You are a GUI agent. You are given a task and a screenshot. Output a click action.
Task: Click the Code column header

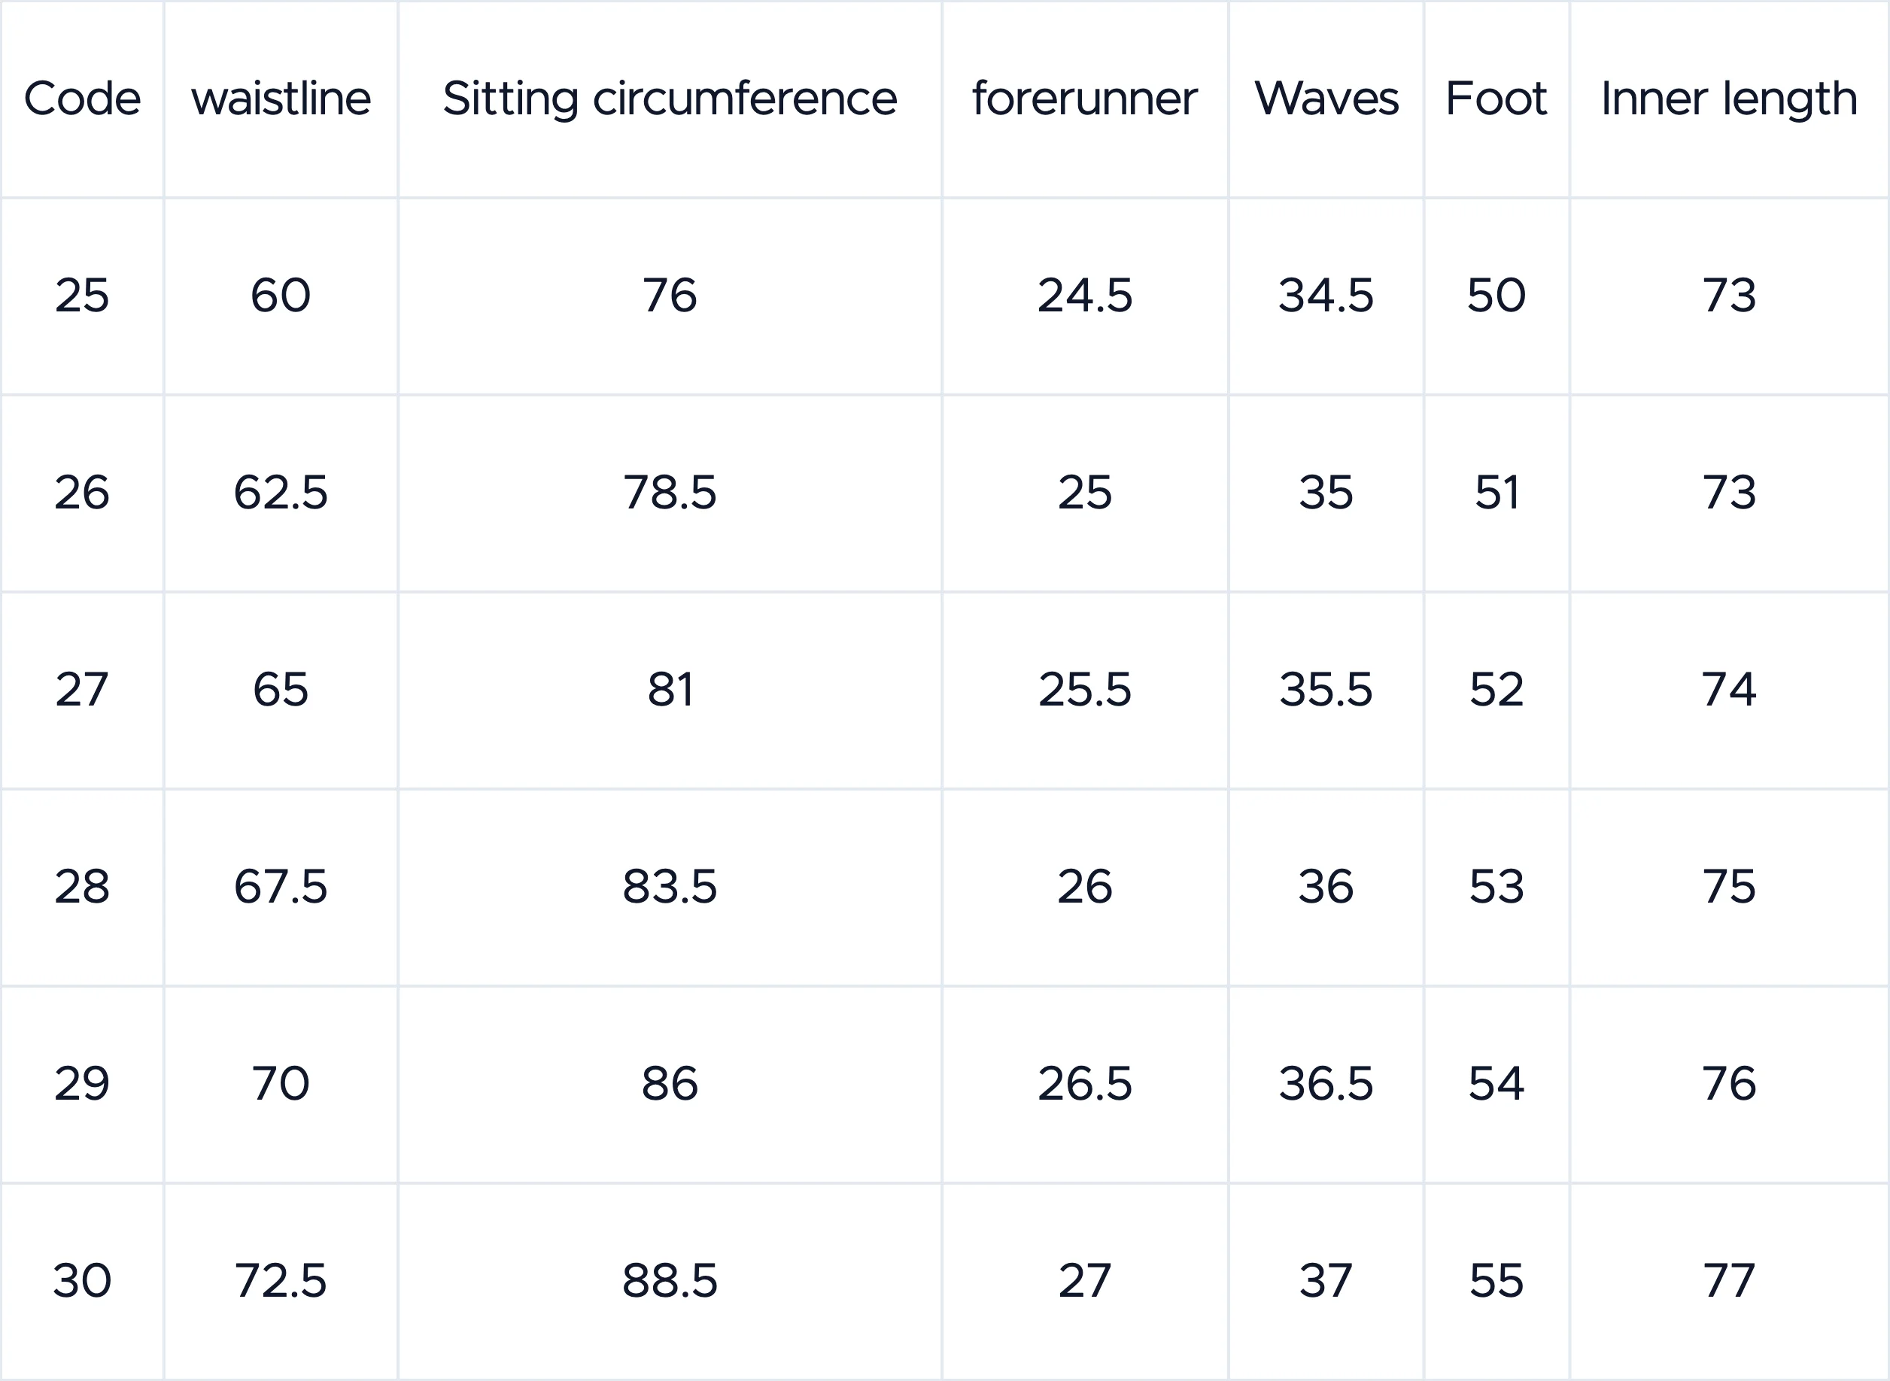pyautogui.click(x=82, y=99)
